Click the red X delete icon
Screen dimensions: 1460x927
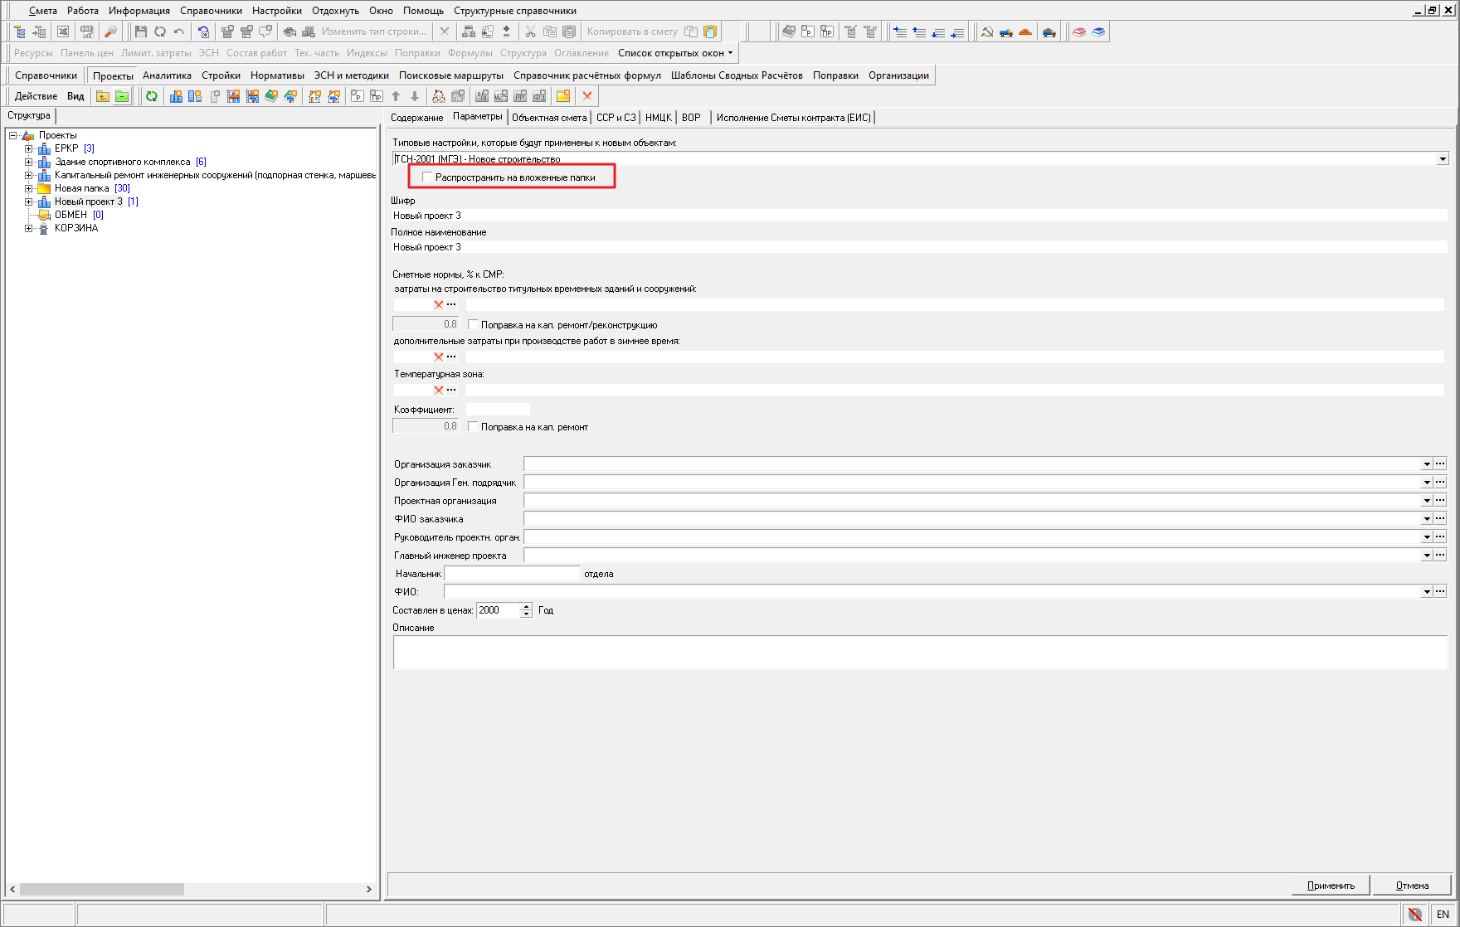[x=587, y=96]
